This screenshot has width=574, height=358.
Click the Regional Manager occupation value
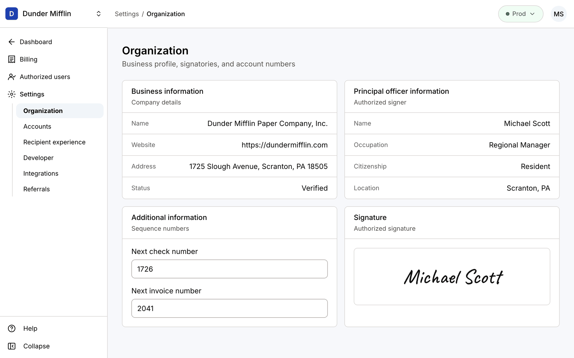(x=519, y=145)
